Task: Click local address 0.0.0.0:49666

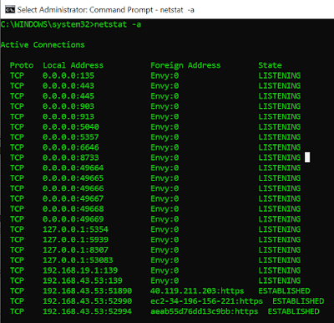Action: 73,188
